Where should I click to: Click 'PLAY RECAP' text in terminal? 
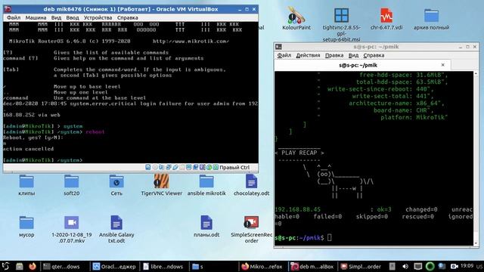(299, 153)
